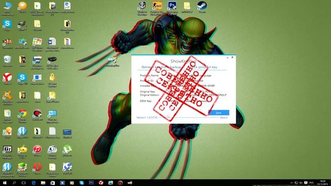The image size is (331, 186).
Task: Open the Windows Start menu
Action: point(5,182)
